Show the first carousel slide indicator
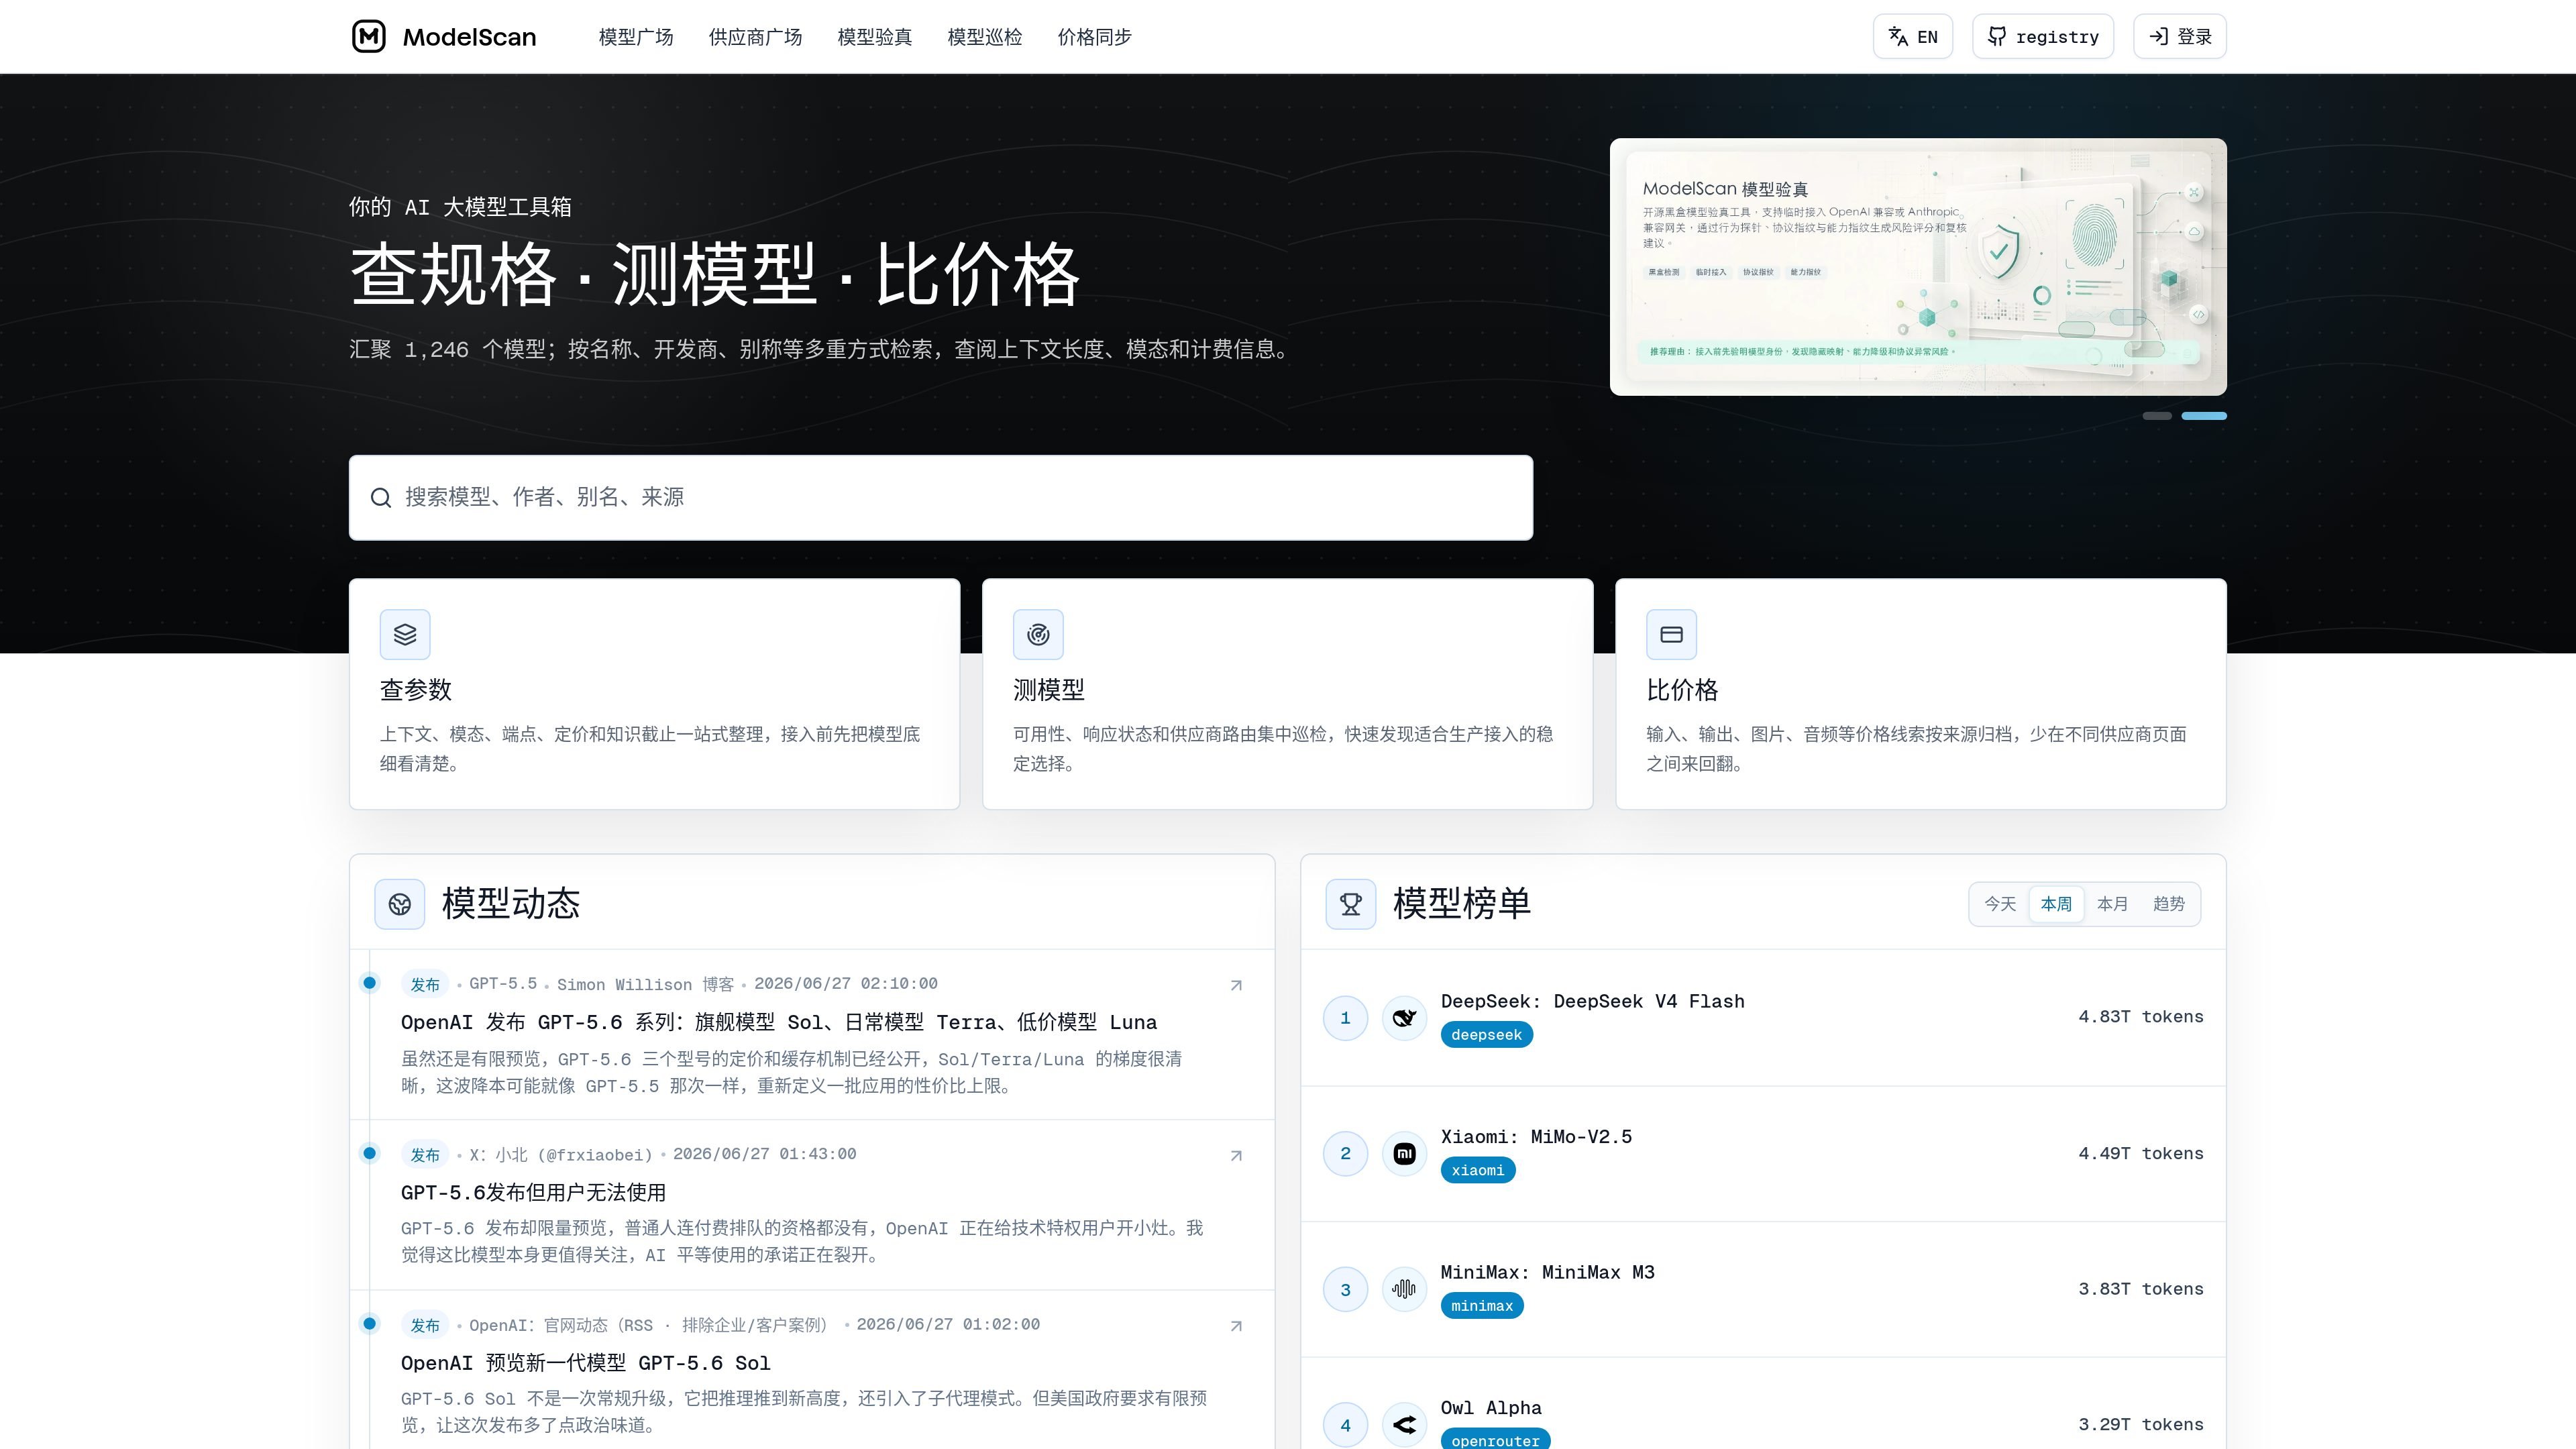 pos(2157,416)
